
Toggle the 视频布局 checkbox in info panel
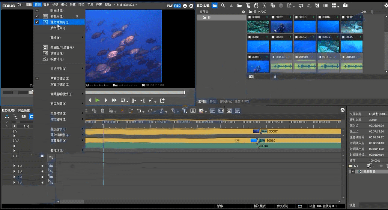pos(353,171)
